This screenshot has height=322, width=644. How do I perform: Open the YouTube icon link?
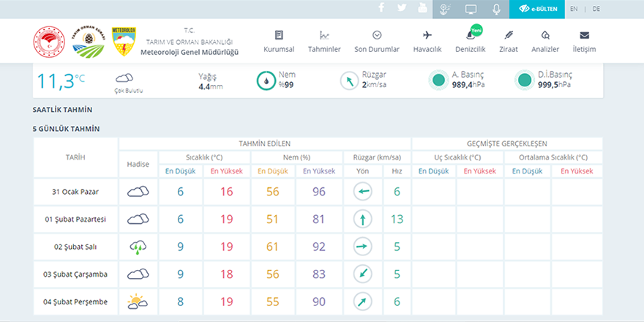[x=423, y=8]
